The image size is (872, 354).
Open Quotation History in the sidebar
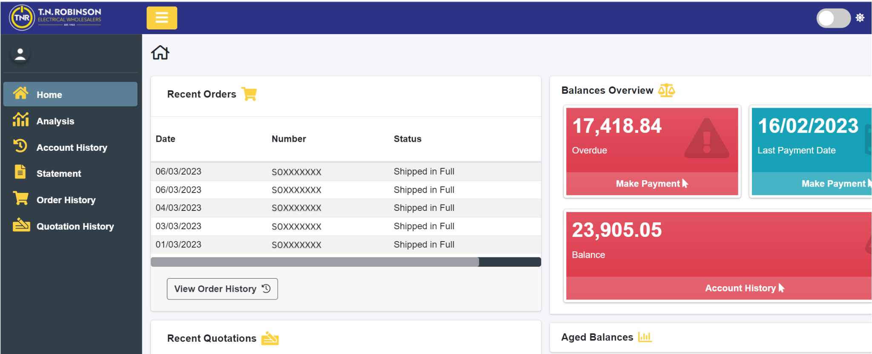pos(70,226)
